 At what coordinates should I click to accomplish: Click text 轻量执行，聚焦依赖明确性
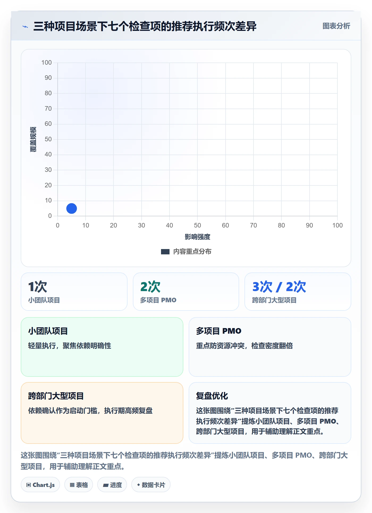[x=70, y=346]
